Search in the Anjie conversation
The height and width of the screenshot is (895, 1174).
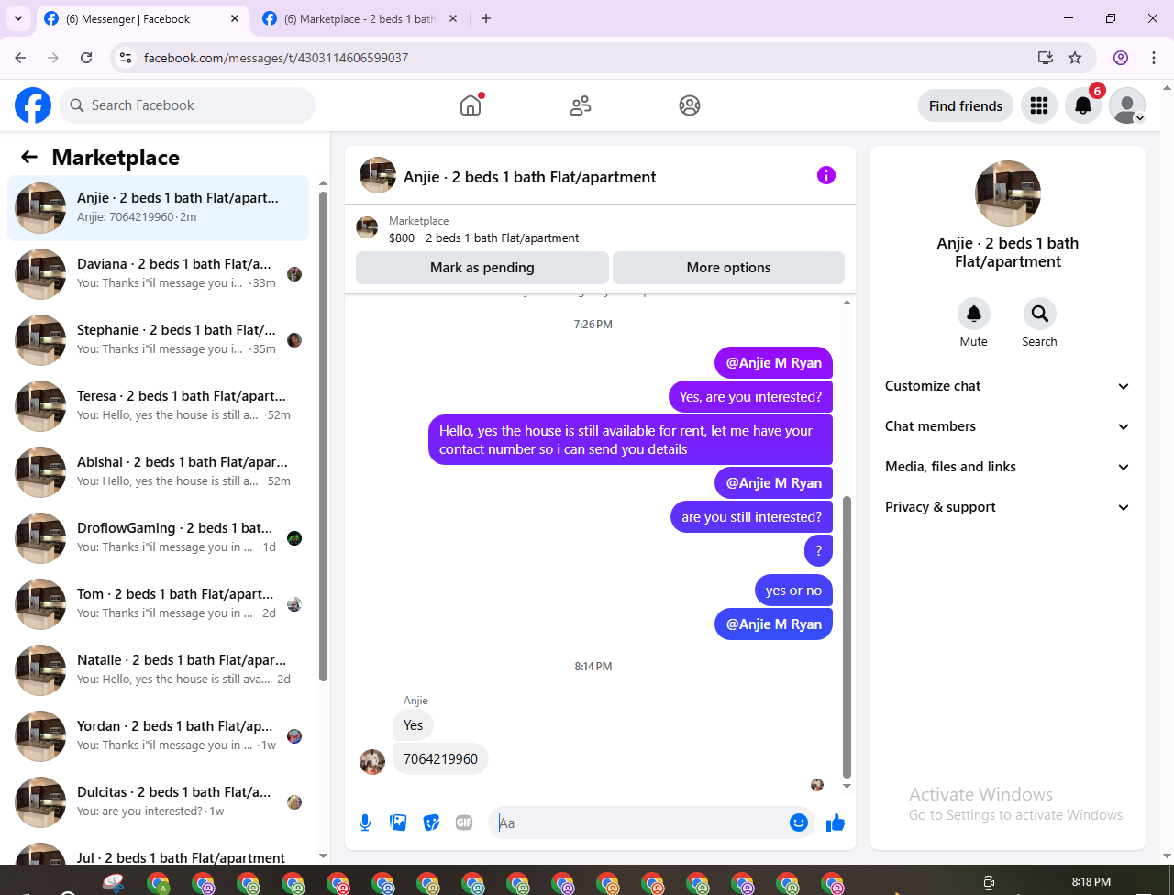pyautogui.click(x=1040, y=314)
